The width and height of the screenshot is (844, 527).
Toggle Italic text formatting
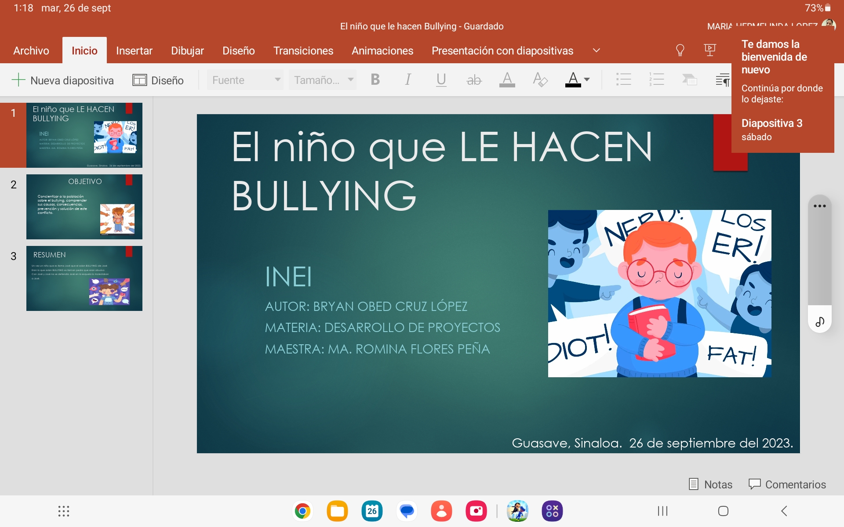pos(408,80)
